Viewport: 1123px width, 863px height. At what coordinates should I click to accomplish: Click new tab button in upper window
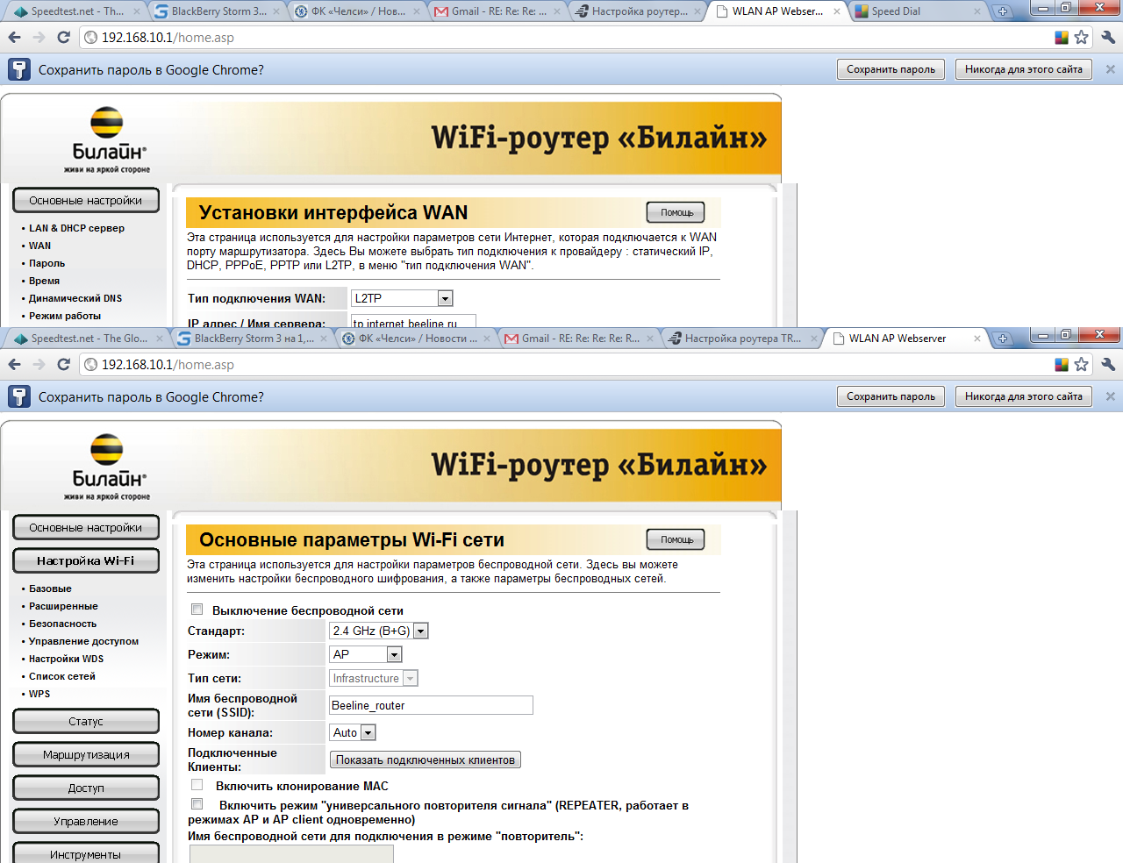pyautogui.click(x=1003, y=11)
